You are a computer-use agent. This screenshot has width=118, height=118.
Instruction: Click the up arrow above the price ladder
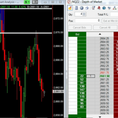pyautogui.click(x=100, y=34)
